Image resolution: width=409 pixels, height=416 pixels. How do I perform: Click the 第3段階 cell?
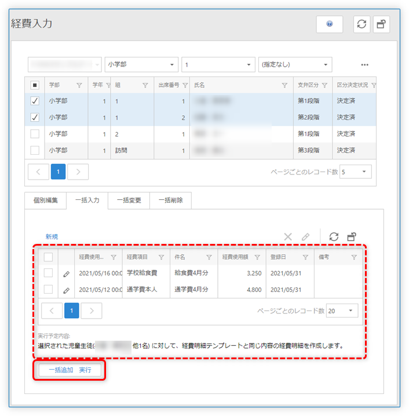(313, 151)
